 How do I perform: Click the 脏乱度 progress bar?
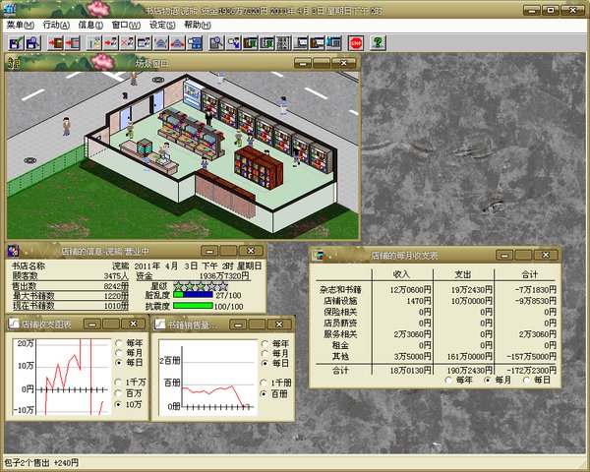point(193,295)
